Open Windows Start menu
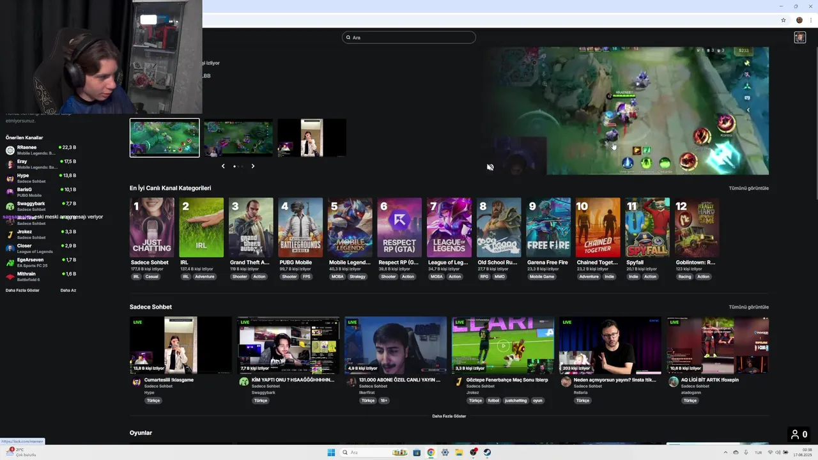This screenshot has height=460, width=818. [331, 452]
